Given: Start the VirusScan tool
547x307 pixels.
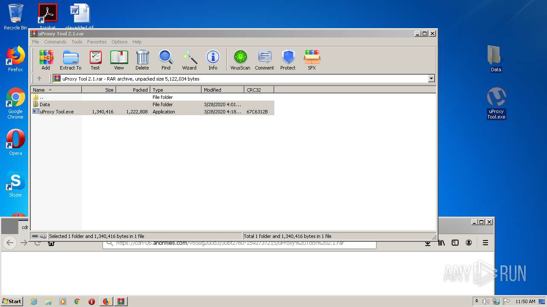Looking at the screenshot, I should coord(240,60).
